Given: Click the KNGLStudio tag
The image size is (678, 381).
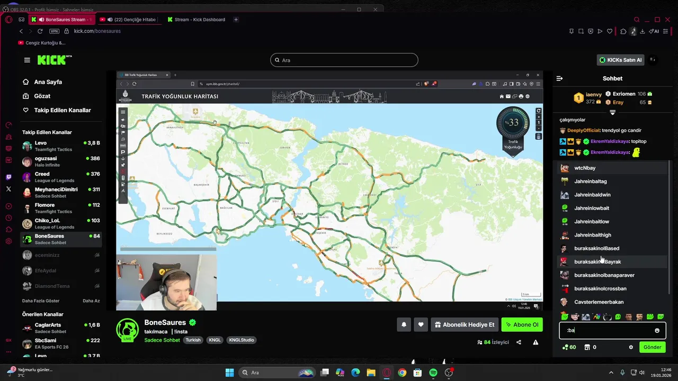Looking at the screenshot, I should [x=242, y=340].
